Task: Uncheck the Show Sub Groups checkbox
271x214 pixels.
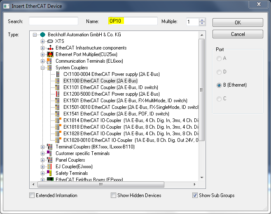Action: [x=195, y=195]
